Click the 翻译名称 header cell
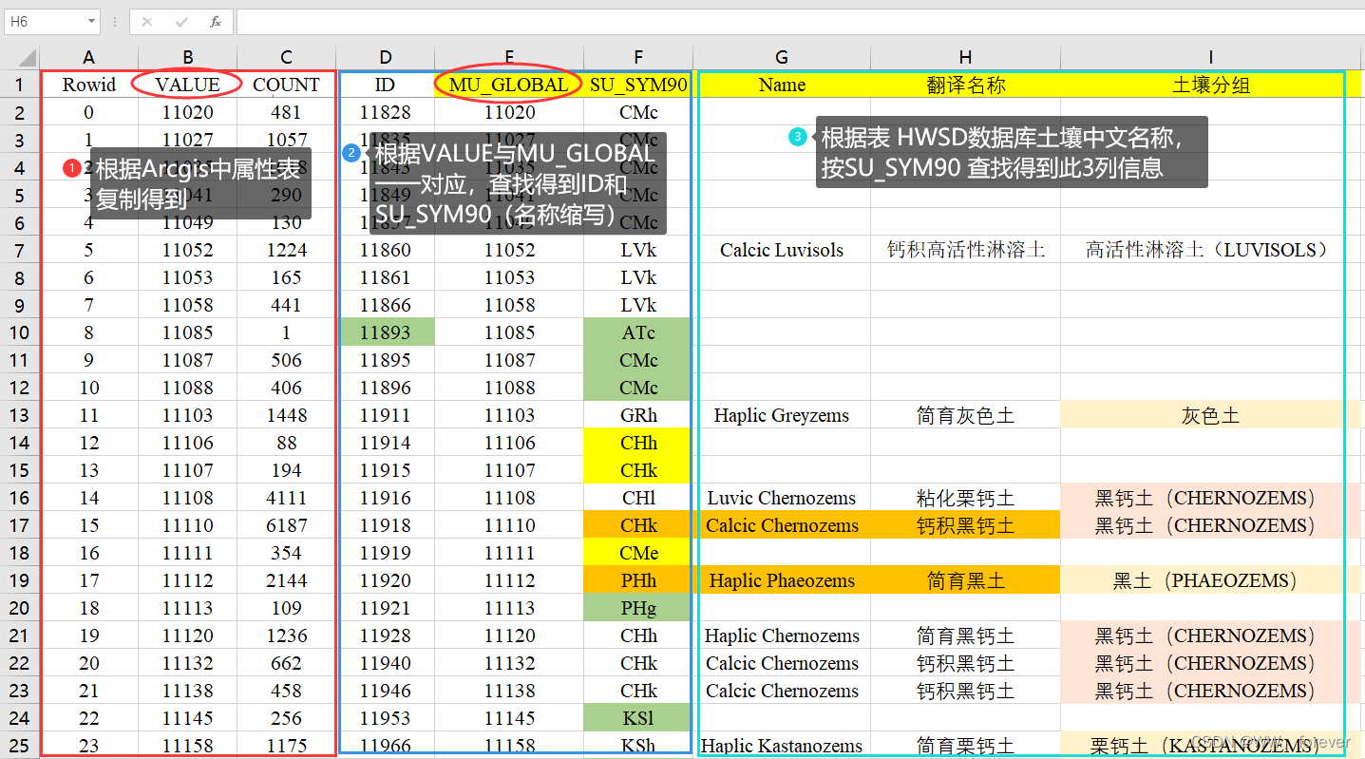Image resolution: width=1365 pixels, height=759 pixels. click(x=966, y=85)
